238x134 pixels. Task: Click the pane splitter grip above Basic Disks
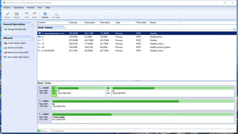click(x=137, y=81)
